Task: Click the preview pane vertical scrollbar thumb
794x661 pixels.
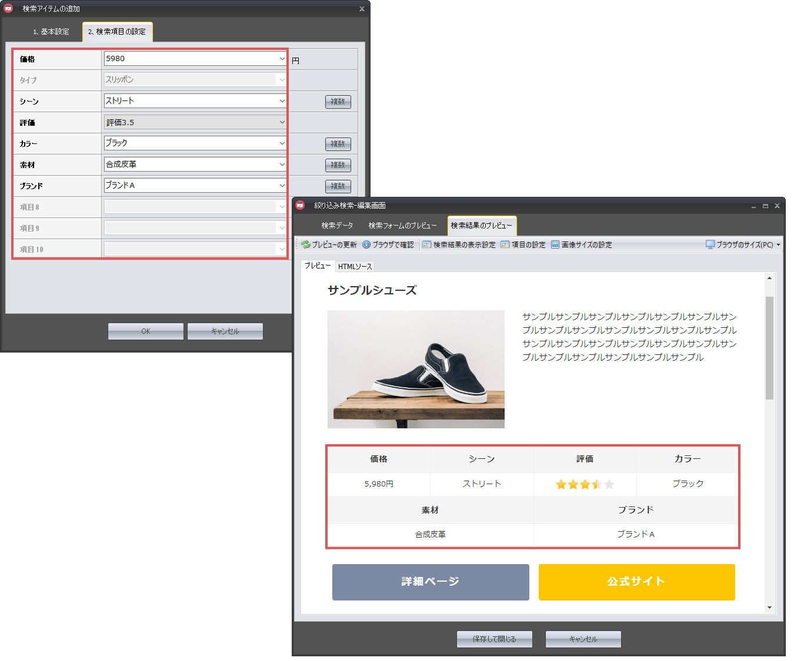Action: tap(769, 348)
